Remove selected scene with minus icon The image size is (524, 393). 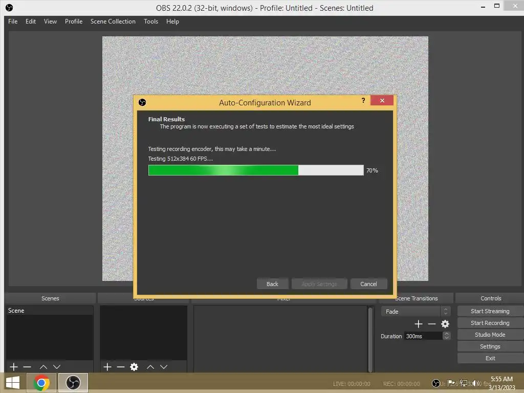28,367
